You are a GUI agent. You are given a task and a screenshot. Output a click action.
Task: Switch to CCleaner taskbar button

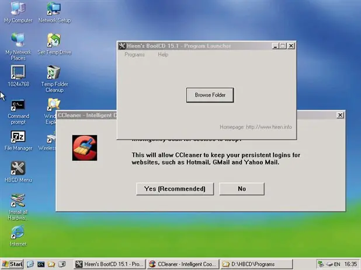click(x=183, y=264)
